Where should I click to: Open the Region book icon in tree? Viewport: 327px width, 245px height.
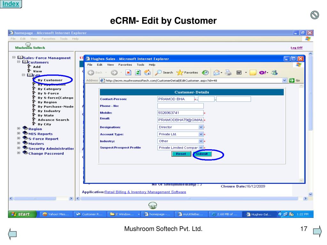(x=25, y=128)
